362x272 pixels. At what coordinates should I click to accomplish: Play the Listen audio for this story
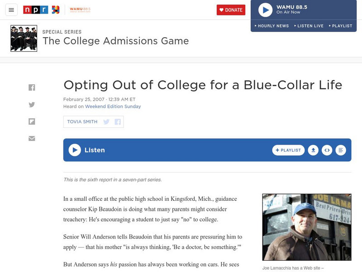click(x=74, y=149)
